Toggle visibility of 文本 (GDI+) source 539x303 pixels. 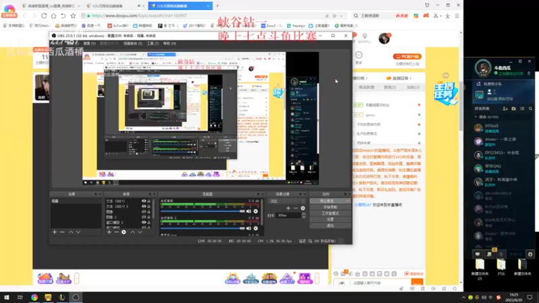point(144,201)
